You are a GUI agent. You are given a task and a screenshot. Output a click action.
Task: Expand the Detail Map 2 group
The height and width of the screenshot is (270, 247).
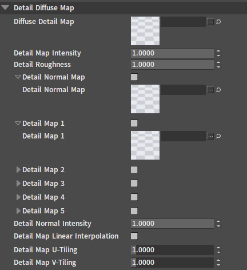(18, 170)
